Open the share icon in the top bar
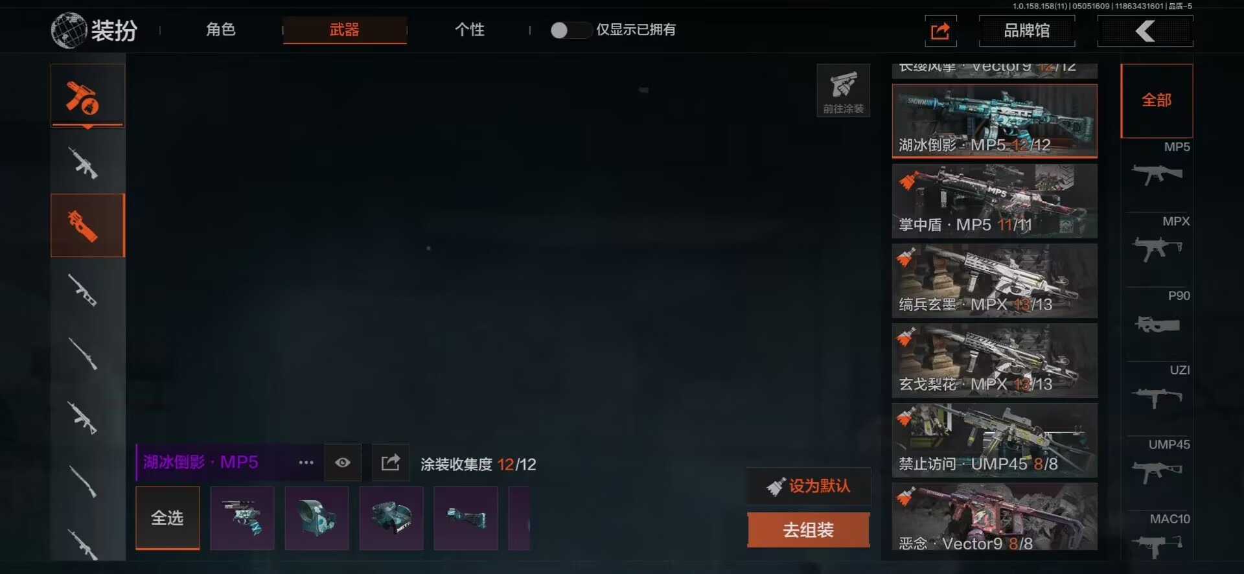 point(941,30)
